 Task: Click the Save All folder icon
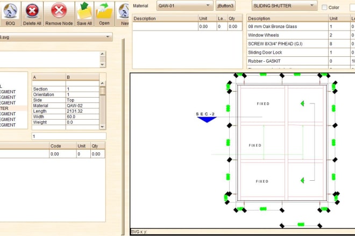coord(84,12)
